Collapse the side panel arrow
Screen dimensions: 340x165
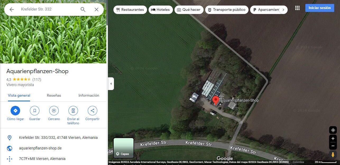click(111, 84)
